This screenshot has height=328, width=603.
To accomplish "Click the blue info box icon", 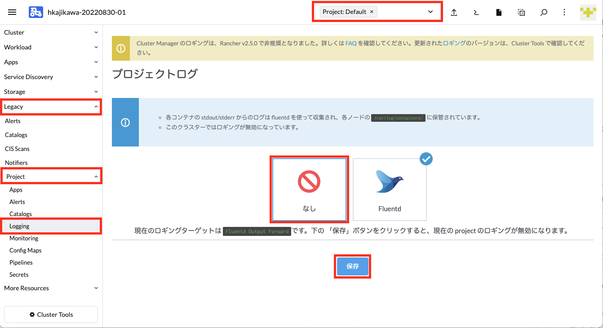I will click(125, 122).
